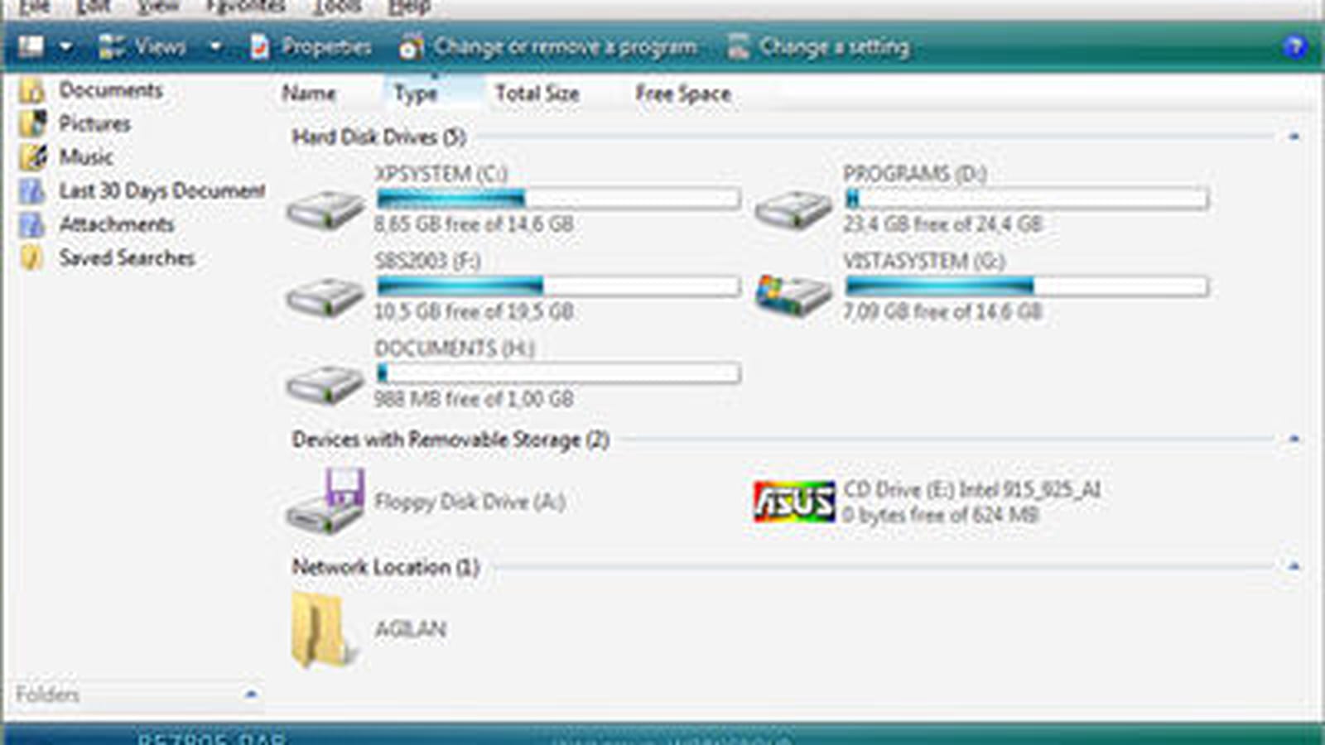Collapse the Hard Disk Drives group

point(1294,137)
